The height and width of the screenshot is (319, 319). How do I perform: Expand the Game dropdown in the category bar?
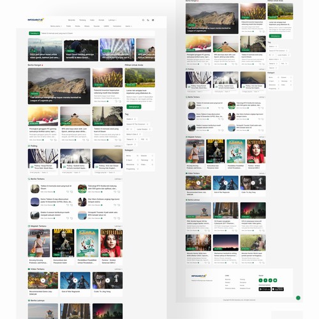click(129, 26)
